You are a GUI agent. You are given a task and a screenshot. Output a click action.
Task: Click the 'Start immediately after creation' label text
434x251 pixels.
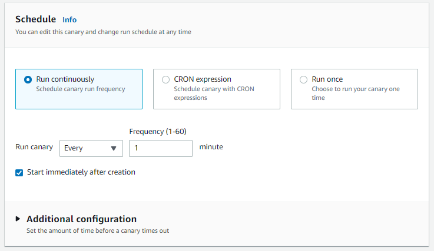81,172
